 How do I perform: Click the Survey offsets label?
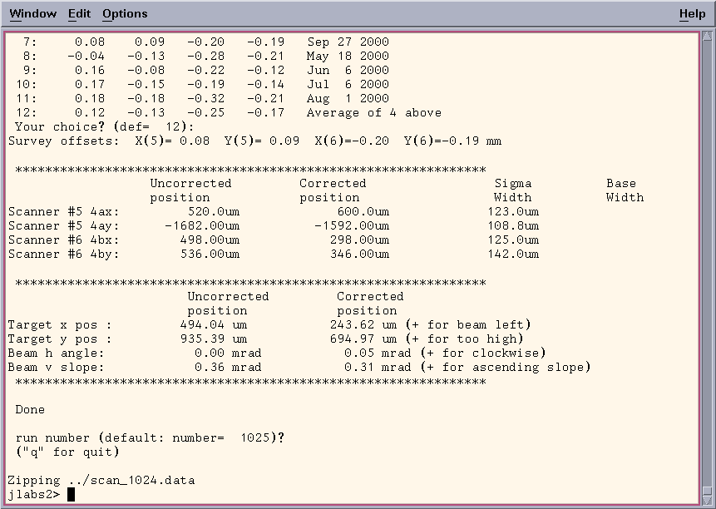(x=63, y=141)
